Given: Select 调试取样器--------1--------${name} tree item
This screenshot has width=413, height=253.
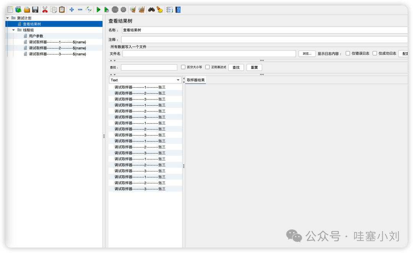Looking at the screenshot, I should (x=57, y=42).
